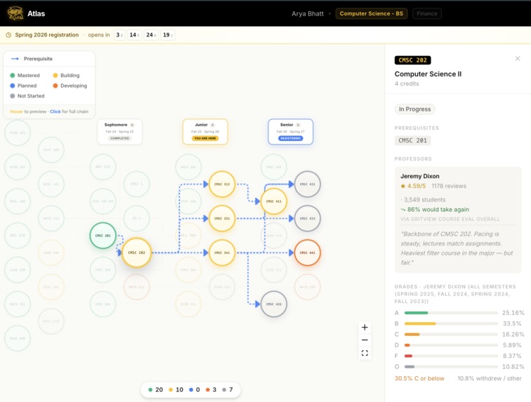
Task: Click the '1178 reviews' text
Action: coord(449,186)
